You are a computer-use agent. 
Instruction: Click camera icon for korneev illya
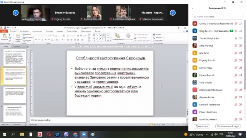(x=240, y=68)
